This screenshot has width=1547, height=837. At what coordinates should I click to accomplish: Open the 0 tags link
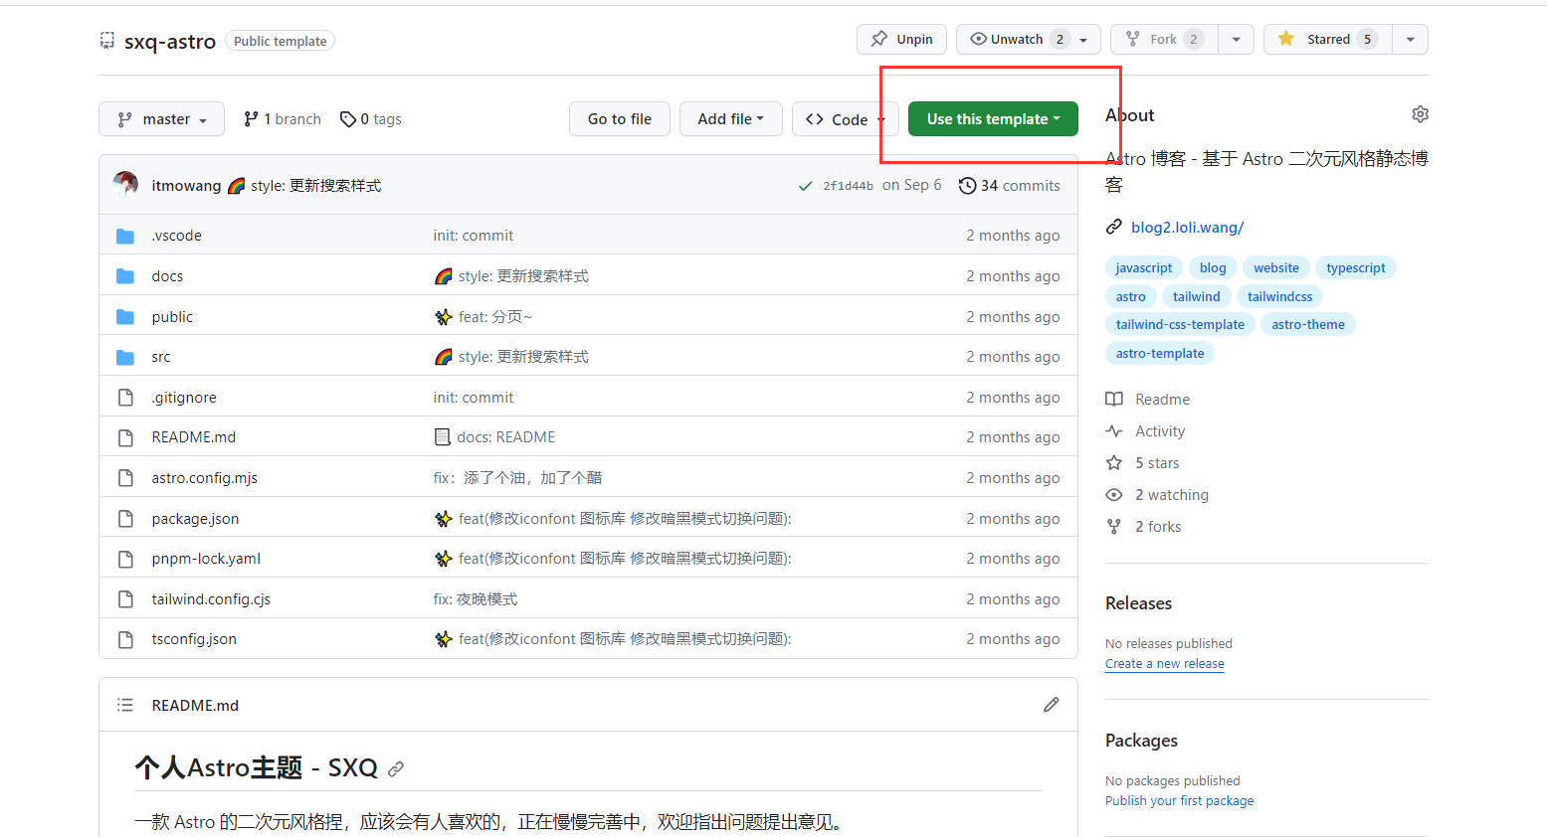(371, 119)
